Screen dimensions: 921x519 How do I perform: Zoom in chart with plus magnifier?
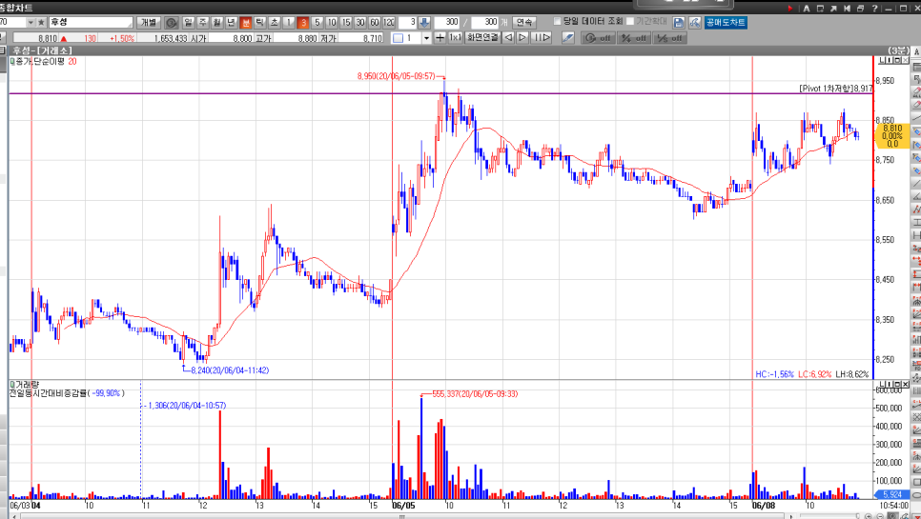tap(869, 516)
